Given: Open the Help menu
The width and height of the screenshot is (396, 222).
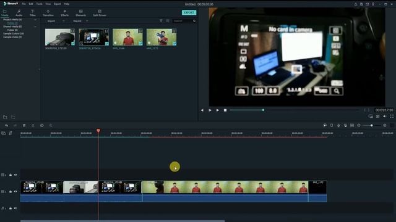Looking at the screenshot, I should point(67,4).
